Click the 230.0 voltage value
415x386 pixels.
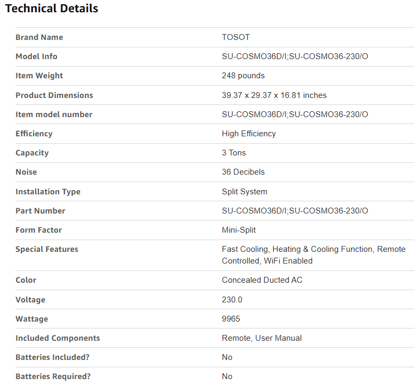pos(232,300)
